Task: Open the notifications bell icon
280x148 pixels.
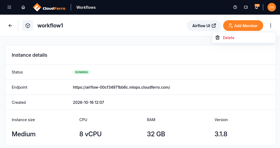Action: pyautogui.click(x=257, y=8)
